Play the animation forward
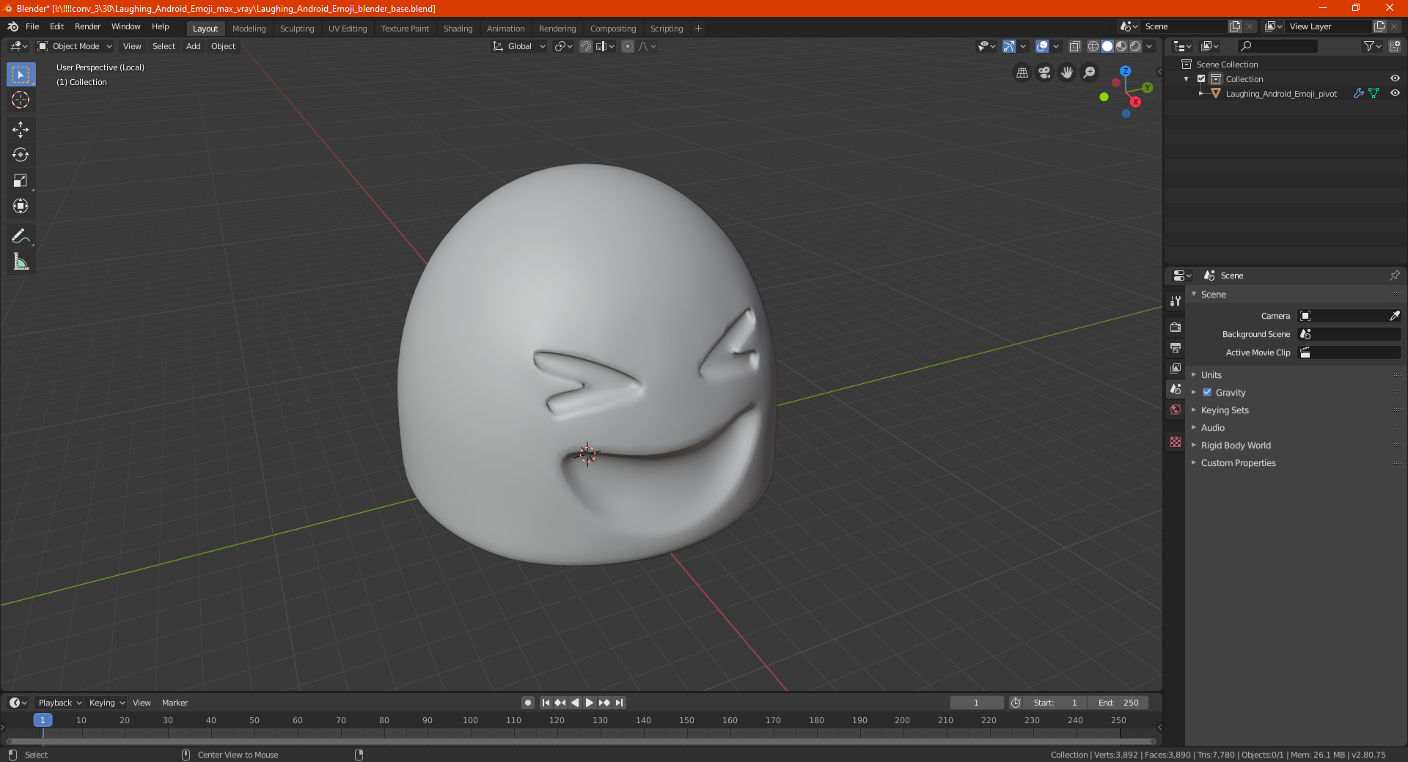This screenshot has height=762, width=1408. pos(590,703)
